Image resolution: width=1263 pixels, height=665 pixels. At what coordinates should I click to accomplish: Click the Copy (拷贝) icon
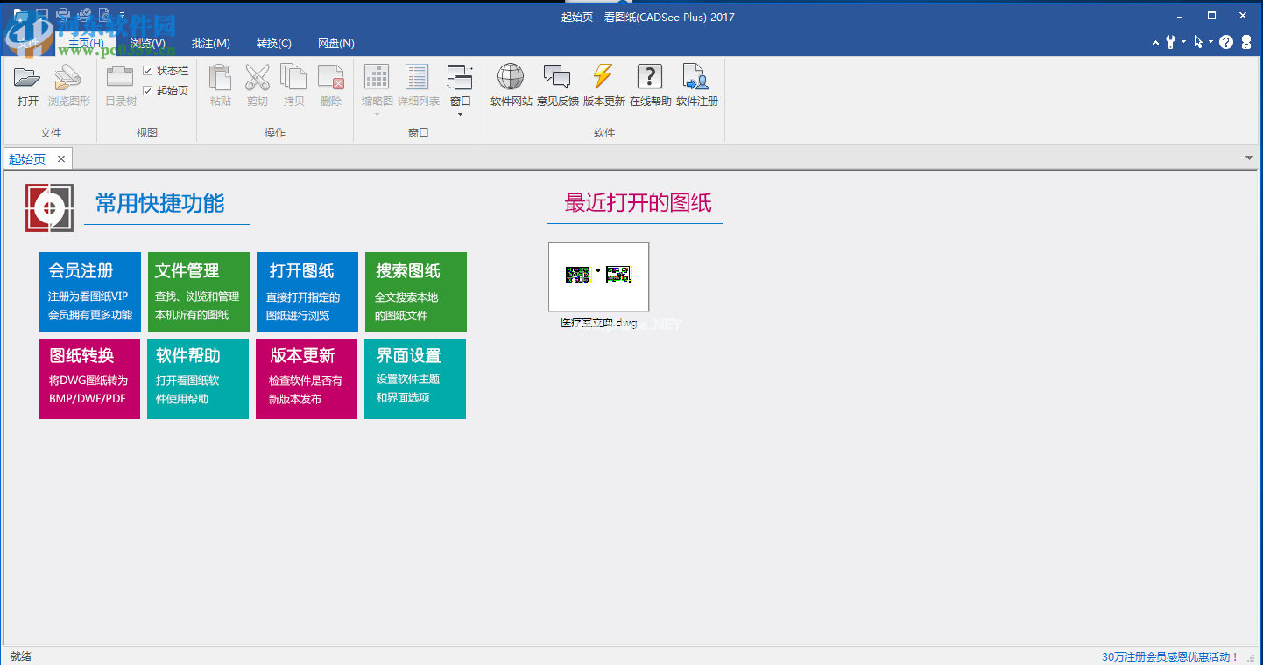tap(293, 78)
